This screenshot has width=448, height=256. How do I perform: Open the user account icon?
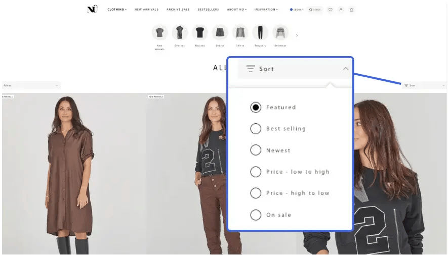(341, 10)
